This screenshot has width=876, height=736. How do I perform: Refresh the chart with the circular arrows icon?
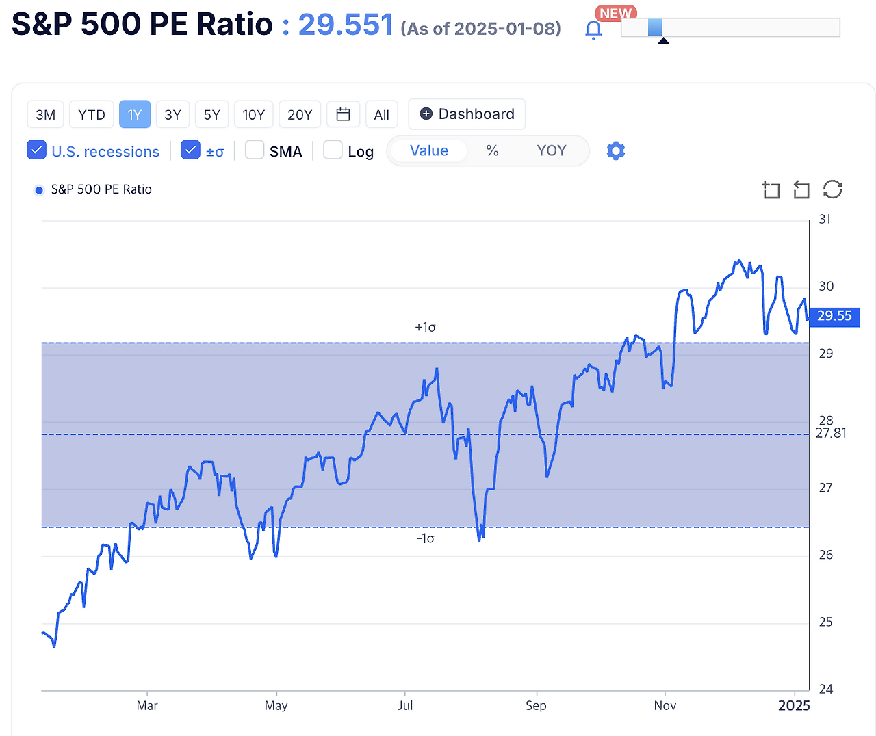(832, 190)
